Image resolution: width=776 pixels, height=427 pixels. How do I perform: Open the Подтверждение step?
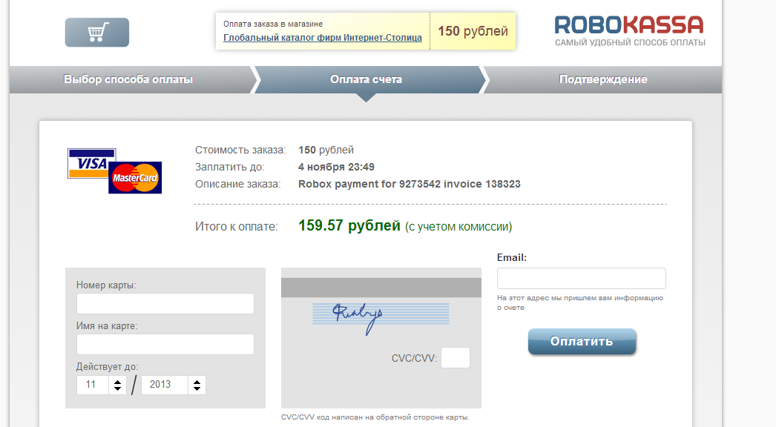(602, 79)
